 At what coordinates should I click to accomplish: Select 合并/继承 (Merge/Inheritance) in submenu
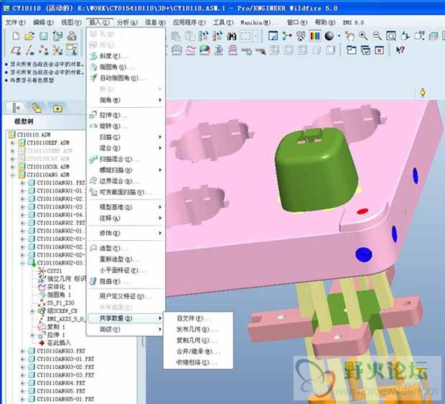pos(198,352)
